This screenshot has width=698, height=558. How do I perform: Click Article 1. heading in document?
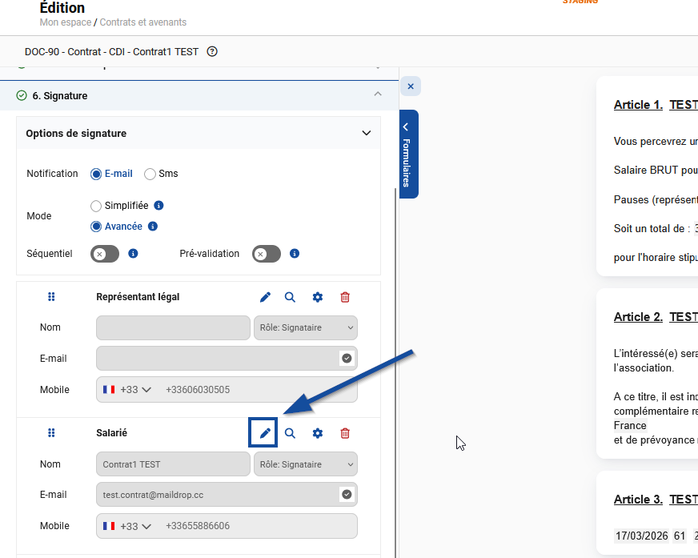click(x=638, y=105)
